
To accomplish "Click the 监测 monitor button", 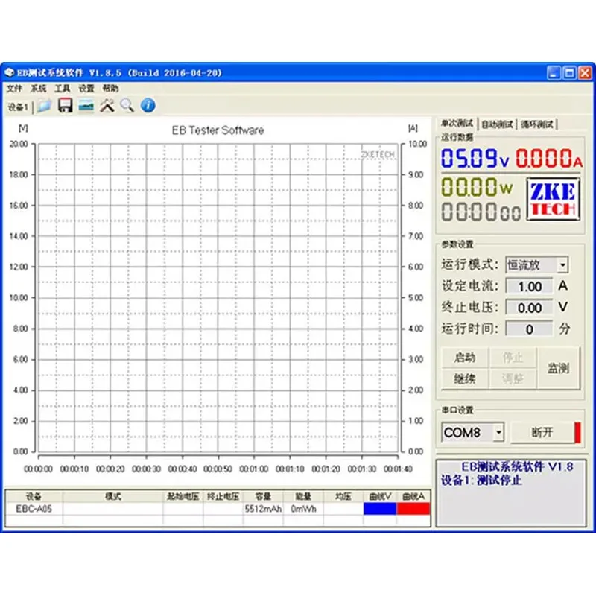I will coord(558,368).
